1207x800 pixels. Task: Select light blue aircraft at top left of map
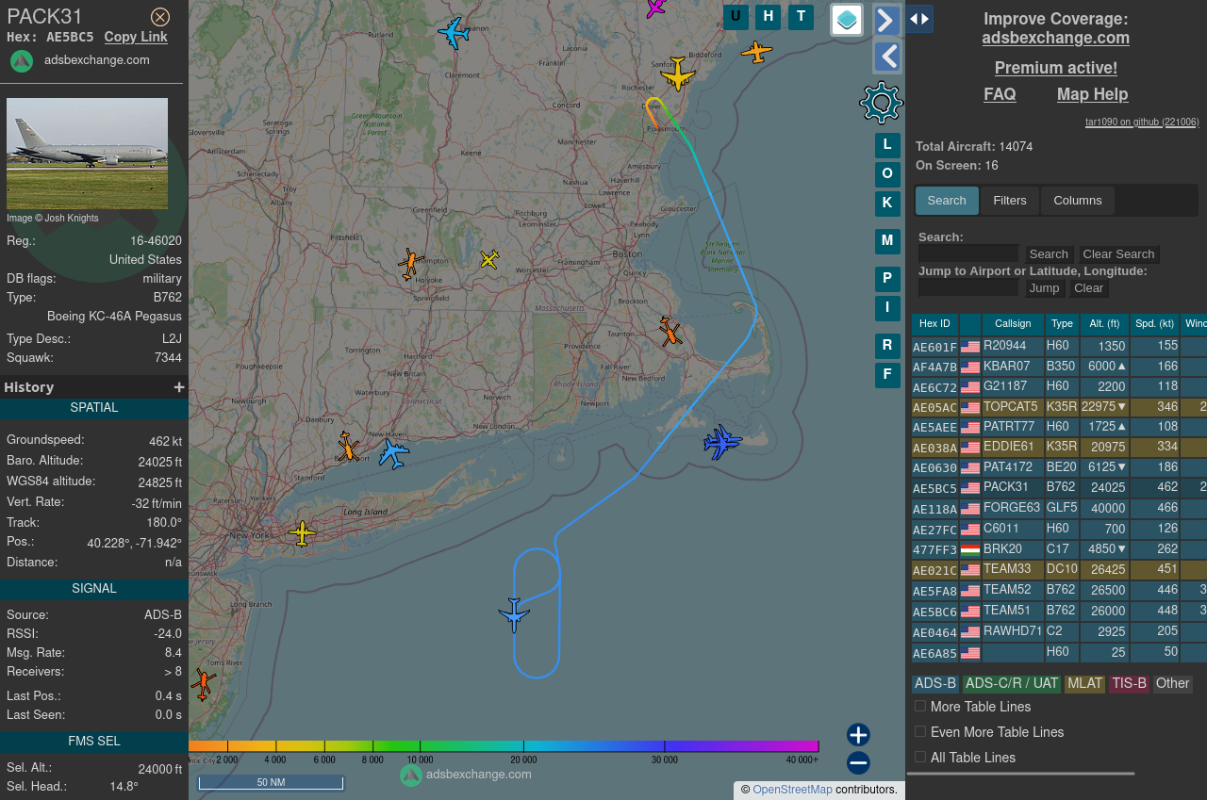[x=455, y=33]
